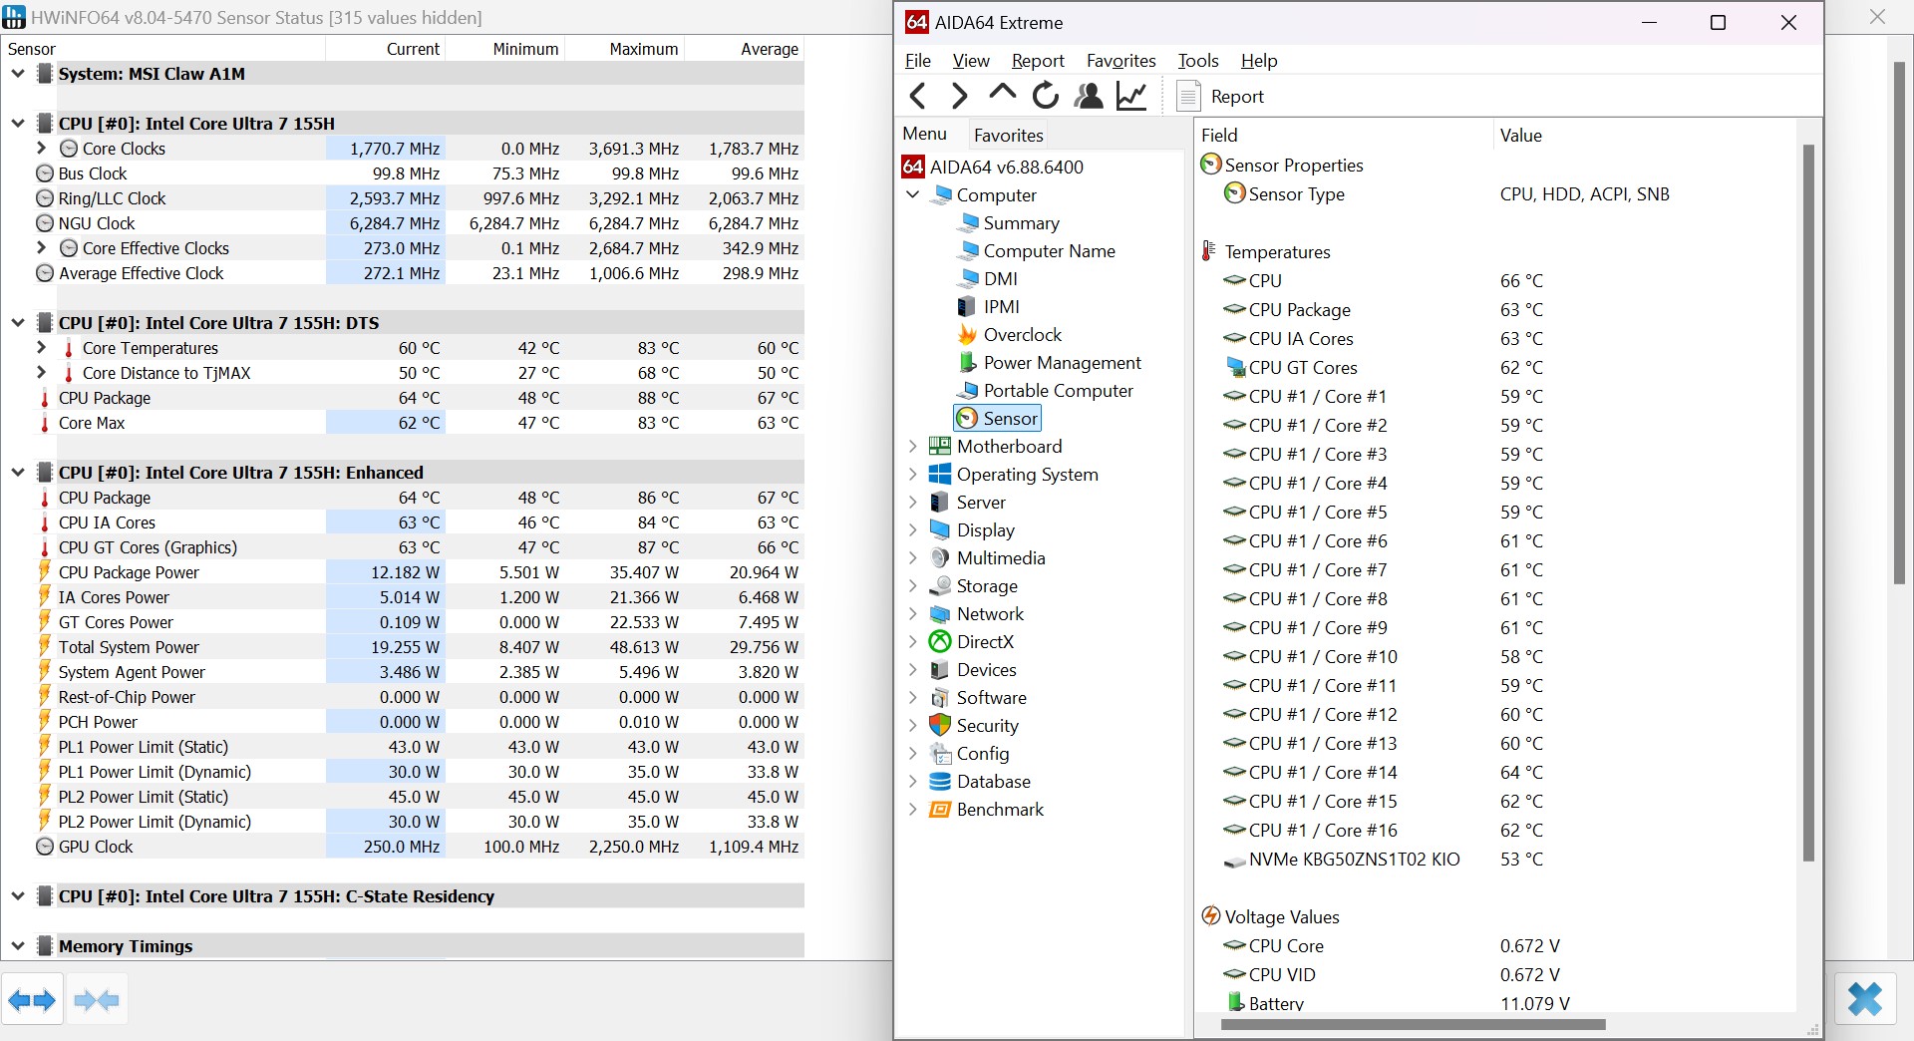
Task: Click the Security shield icon
Action: point(940,725)
